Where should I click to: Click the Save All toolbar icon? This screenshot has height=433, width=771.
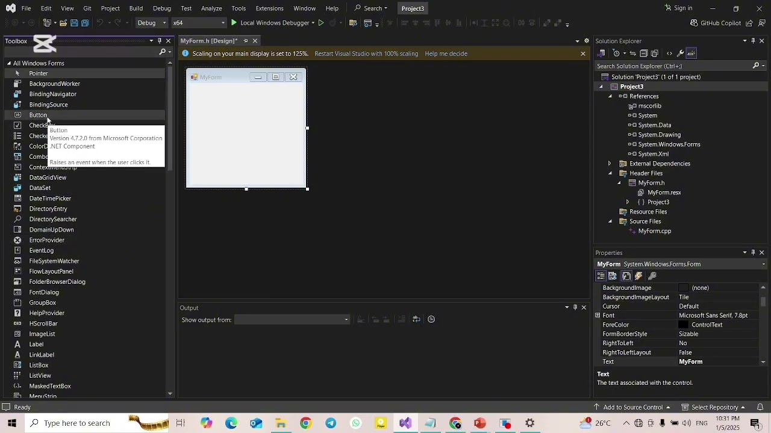coord(85,23)
